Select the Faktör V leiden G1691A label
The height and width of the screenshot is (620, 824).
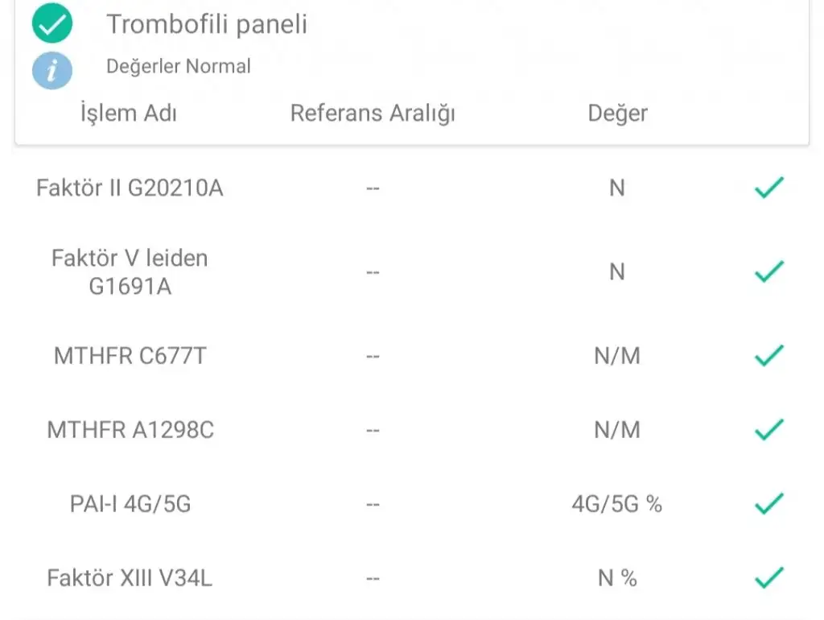[130, 272]
